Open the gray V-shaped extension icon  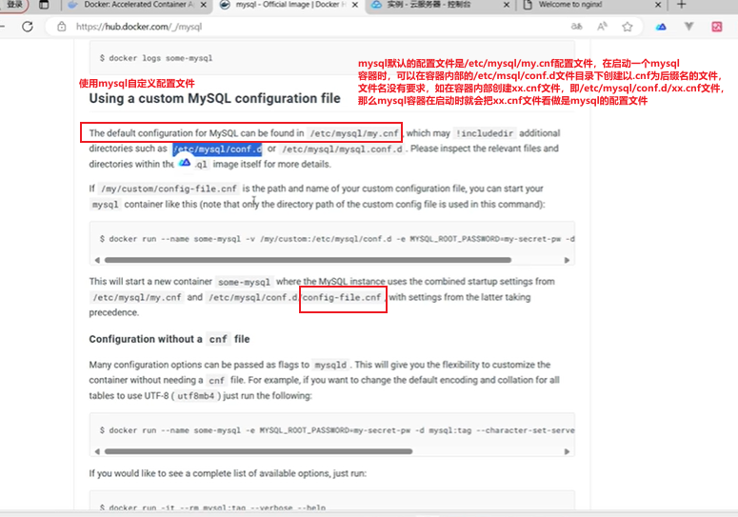[689, 27]
